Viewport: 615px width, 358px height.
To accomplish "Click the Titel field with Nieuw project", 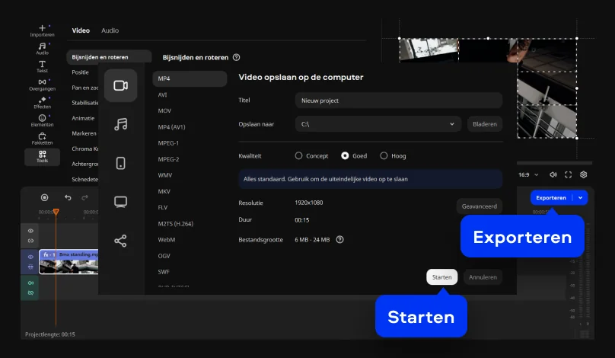I will [398, 100].
